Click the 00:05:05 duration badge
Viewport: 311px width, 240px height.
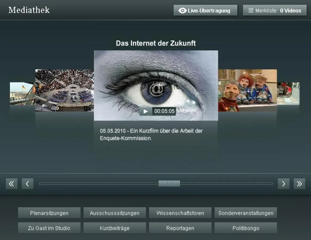[164, 111]
